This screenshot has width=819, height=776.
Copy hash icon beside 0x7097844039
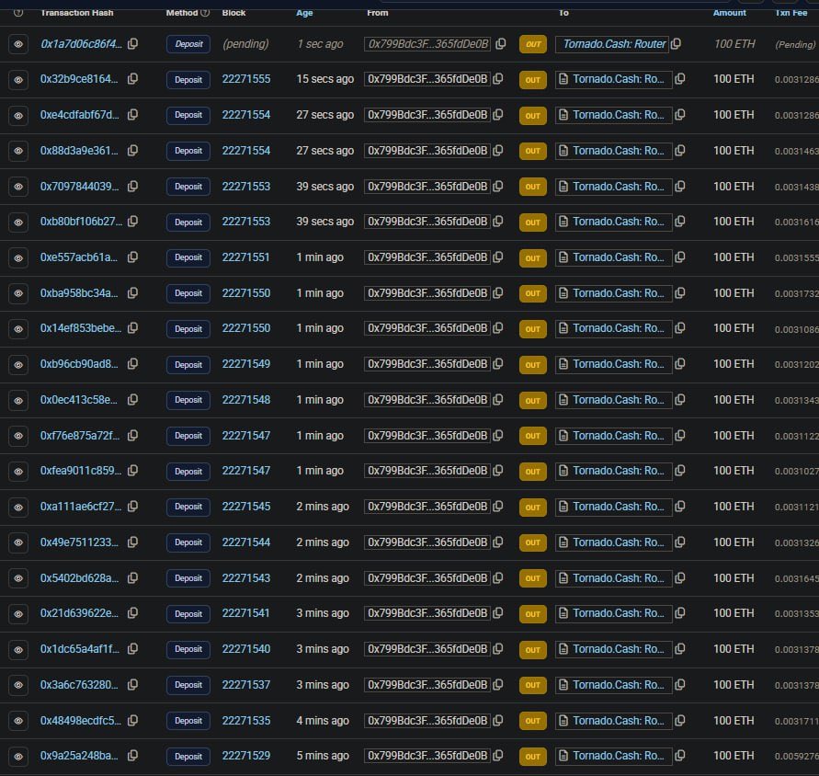pyautogui.click(x=133, y=186)
